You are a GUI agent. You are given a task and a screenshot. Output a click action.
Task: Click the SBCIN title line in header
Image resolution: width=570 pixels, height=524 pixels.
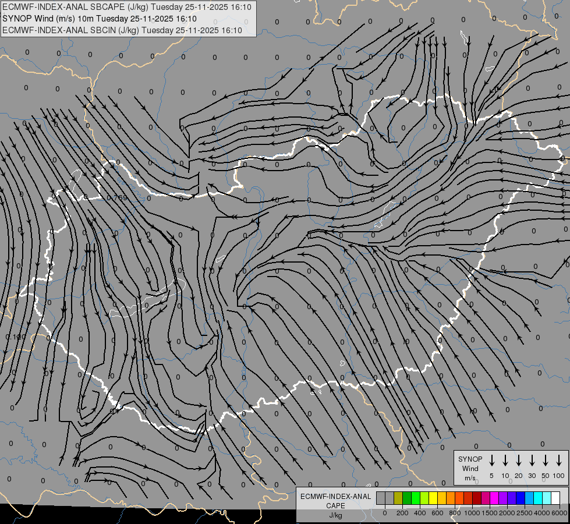click(x=122, y=30)
